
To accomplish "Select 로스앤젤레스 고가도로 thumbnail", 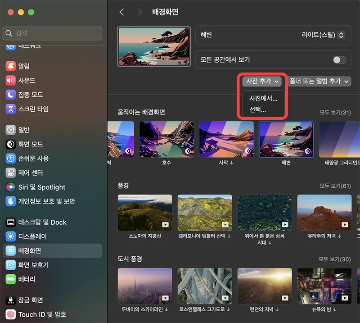I will tap(205, 286).
